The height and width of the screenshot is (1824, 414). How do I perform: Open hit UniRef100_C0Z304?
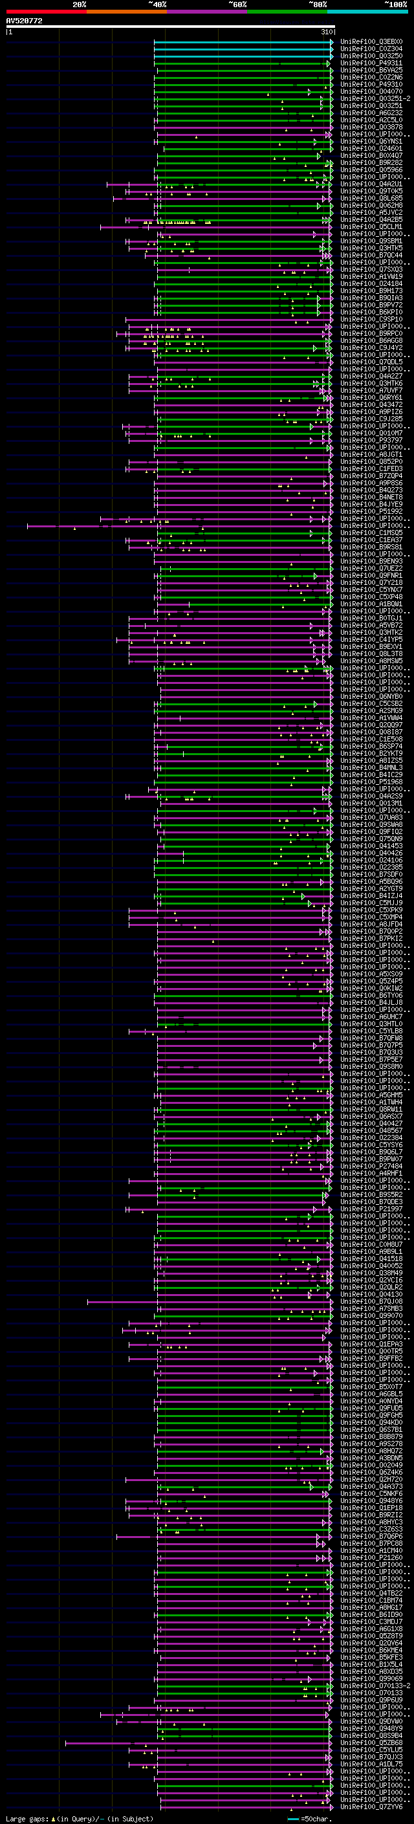(x=371, y=49)
